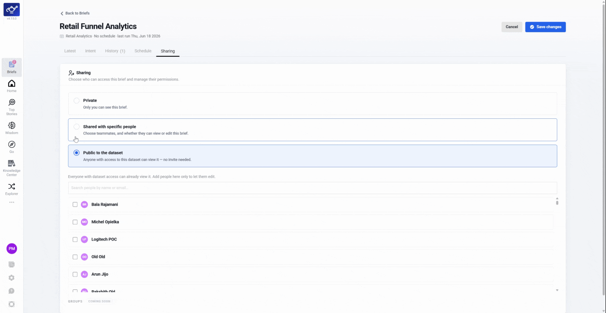Click the bottom-most sidebar icon

pos(11,304)
